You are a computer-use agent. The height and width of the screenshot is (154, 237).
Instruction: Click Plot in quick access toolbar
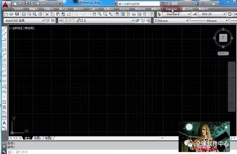[38, 3]
